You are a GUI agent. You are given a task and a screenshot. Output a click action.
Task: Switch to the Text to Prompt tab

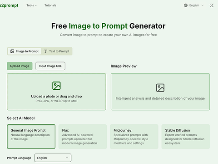click(56, 51)
